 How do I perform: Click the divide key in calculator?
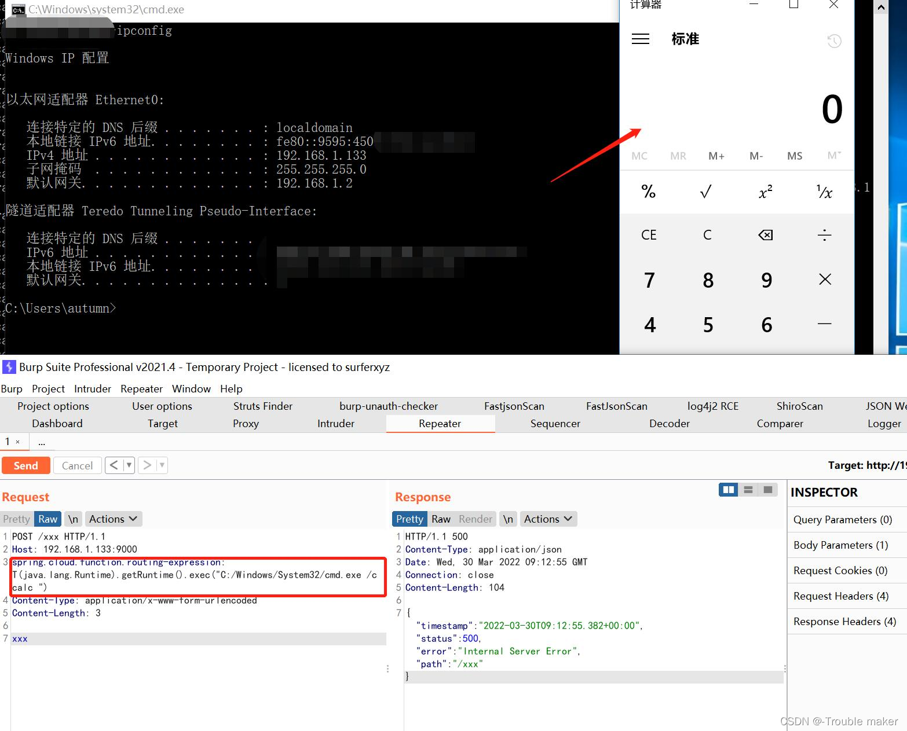(824, 235)
